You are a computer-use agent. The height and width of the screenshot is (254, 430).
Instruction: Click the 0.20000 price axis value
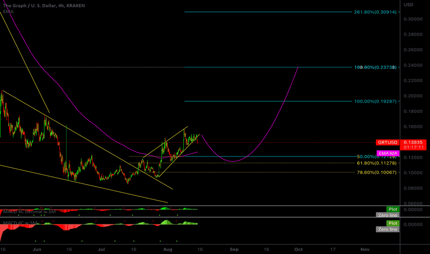coord(413,96)
